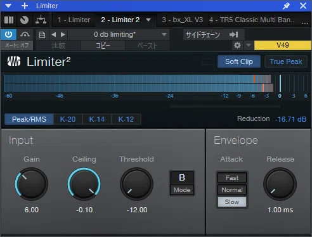Click the sidechain input arrow icon

pyautogui.click(x=233, y=34)
